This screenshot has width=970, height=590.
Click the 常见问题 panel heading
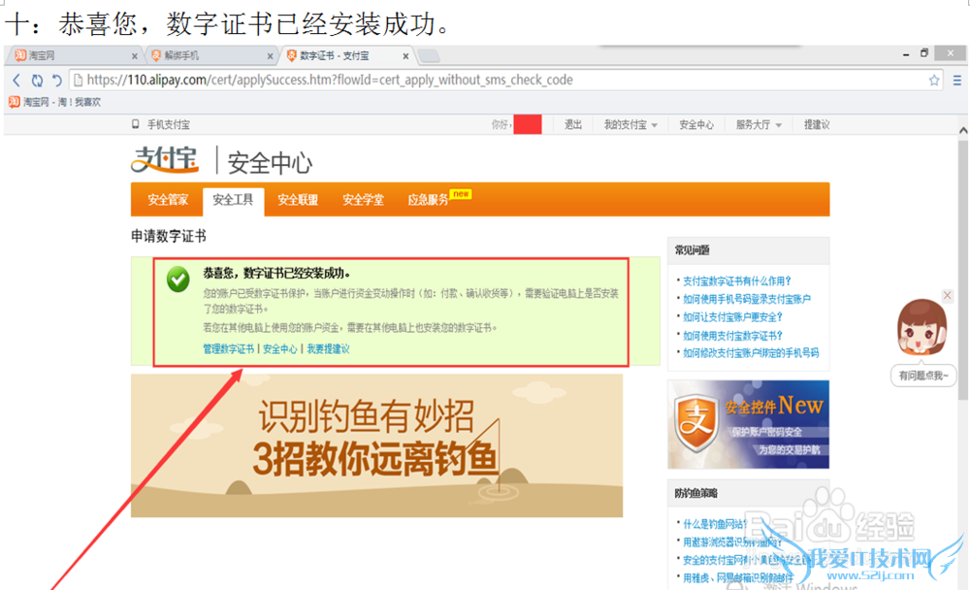point(693,250)
